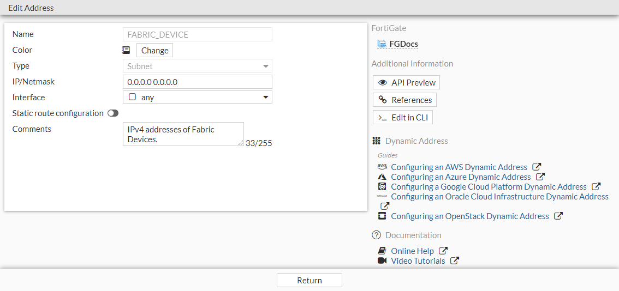Screen dimensions: 619x291
Task: Open the Configuring an AWS Dynamic Address link
Action: (x=459, y=167)
